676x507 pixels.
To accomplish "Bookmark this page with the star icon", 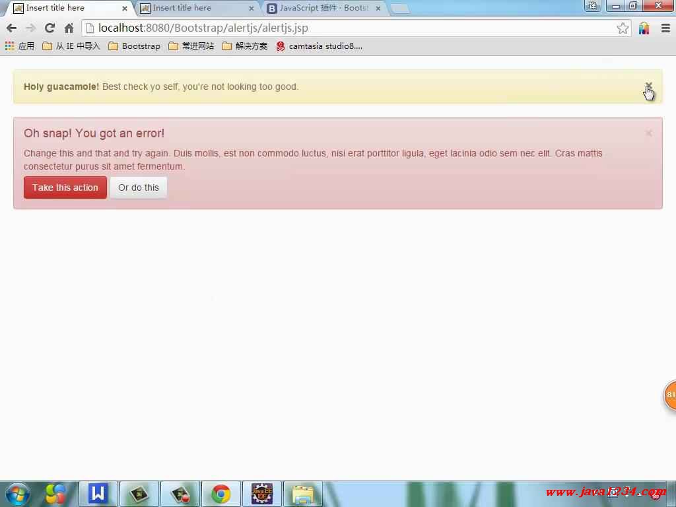I will pyautogui.click(x=623, y=28).
